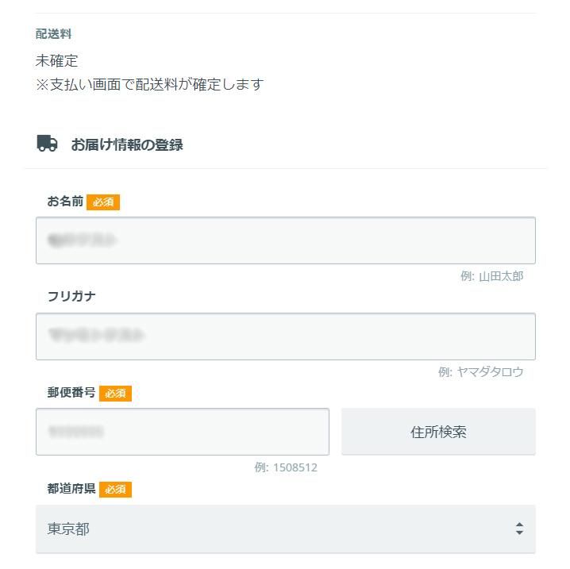The width and height of the screenshot is (570, 569).
Task: Click the フリガナ field label
Action: (72, 297)
